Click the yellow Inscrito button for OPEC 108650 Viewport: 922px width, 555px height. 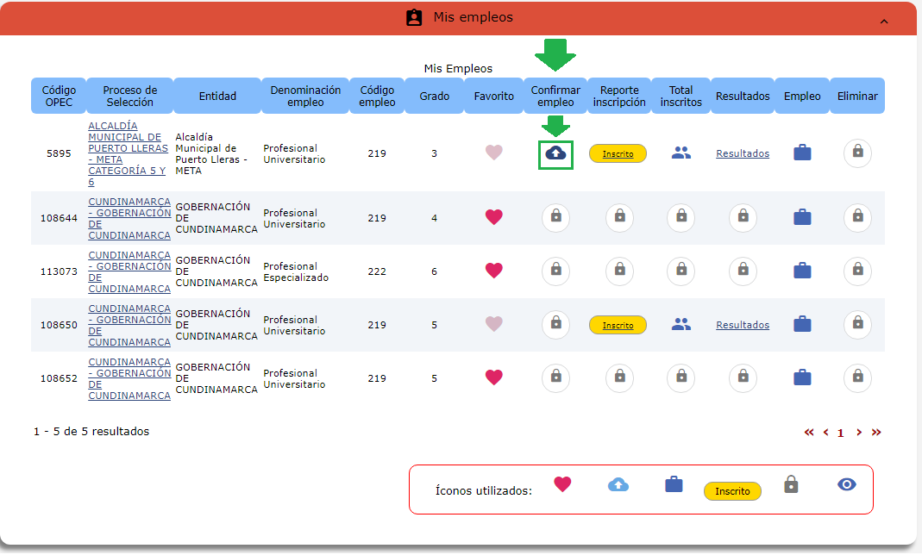(618, 325)
